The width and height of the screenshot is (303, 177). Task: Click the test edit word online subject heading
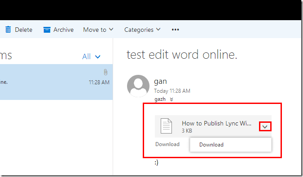(182, 55)
